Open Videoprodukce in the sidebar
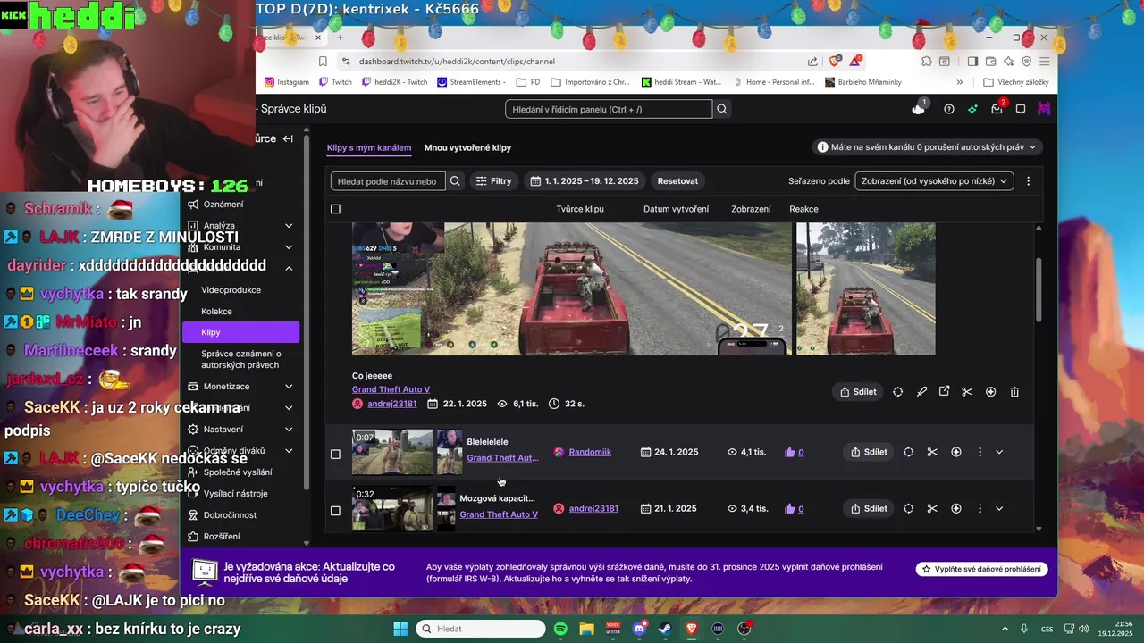 [x=231, y=290]
